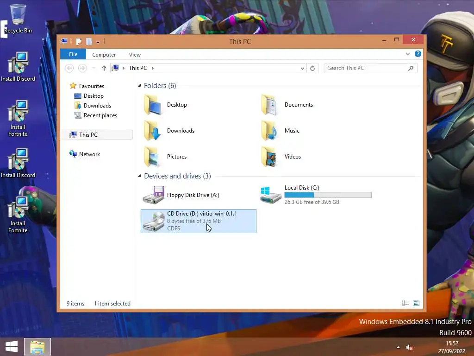Maximize the This PC window

click(397, 40)
